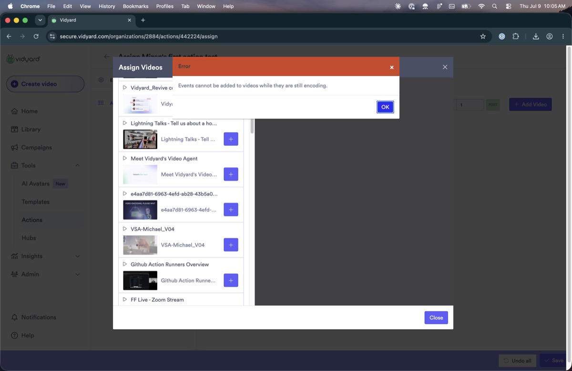Screen dimensions: 572x371
Task: Click the numeric field showing 1
Action: coord(470,105)
